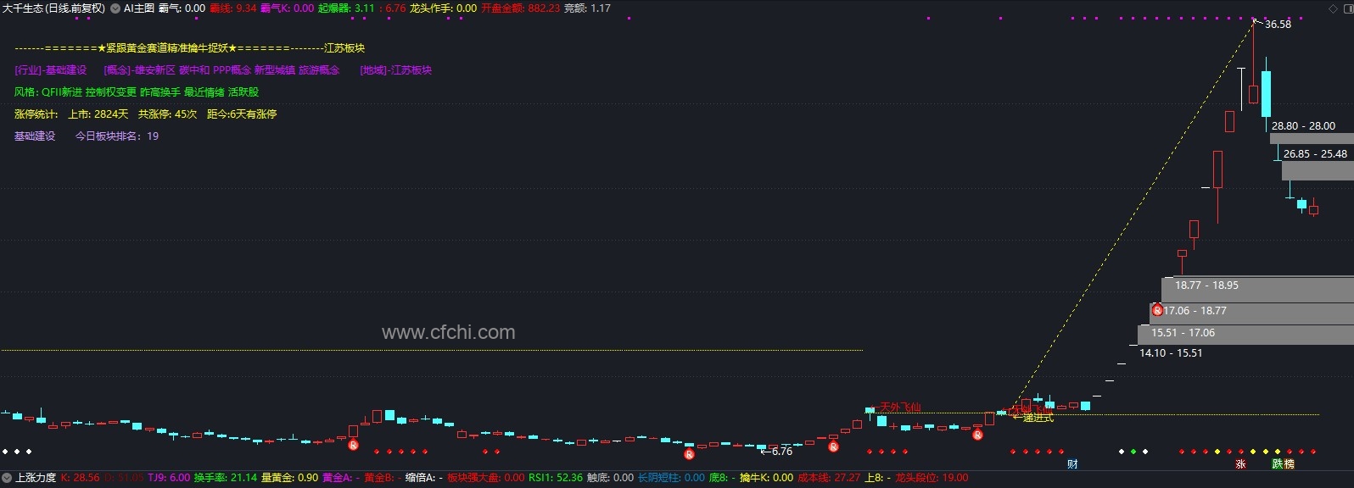Click the red R marker near 17.06 - 18.77
Viewport: 1354px width, 488px height.
click(x=1157, y=310)
